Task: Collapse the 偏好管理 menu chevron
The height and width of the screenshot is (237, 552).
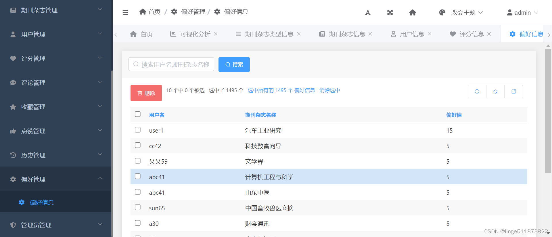Action: [100, 178]
